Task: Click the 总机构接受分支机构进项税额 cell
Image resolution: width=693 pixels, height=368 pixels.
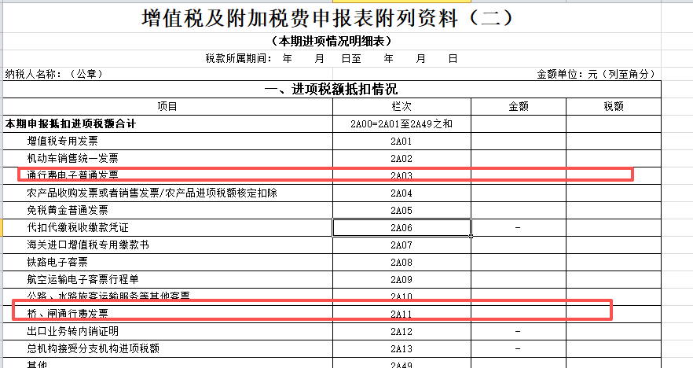Action: pyautogui.click(x=167, y=348)
